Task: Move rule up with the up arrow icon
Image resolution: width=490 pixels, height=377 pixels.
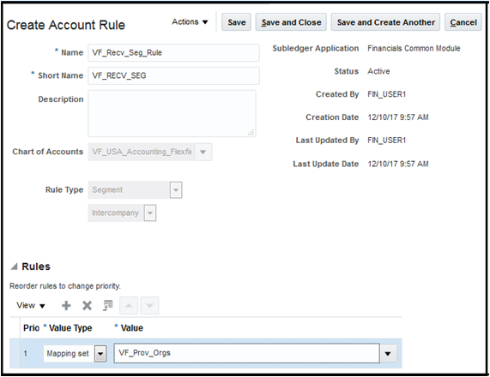Action: coord(129,306)
